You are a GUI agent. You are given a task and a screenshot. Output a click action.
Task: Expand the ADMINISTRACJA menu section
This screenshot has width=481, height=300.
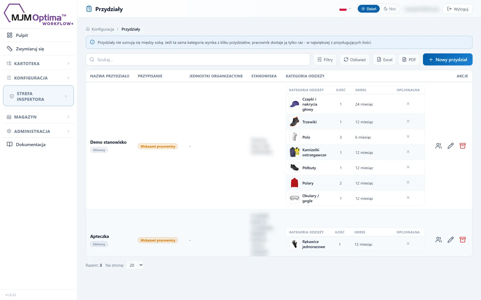point(38,131)
